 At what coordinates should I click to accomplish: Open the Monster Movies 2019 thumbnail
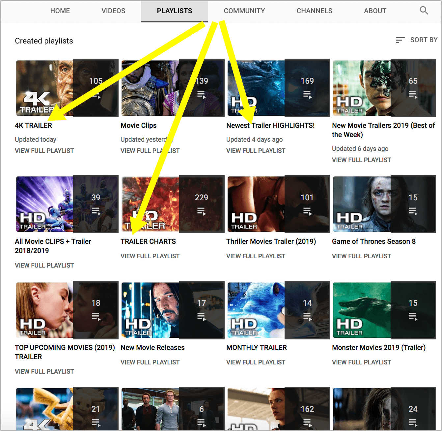[384, 310]
